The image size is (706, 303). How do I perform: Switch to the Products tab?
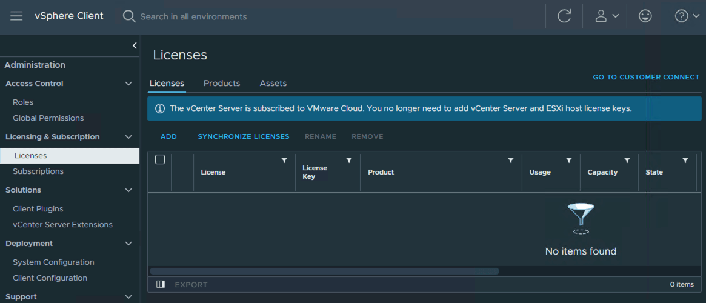point(222,83)
